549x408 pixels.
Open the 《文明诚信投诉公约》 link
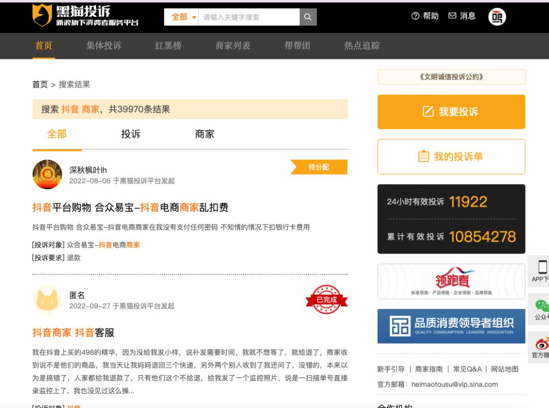tap(451, 77)
